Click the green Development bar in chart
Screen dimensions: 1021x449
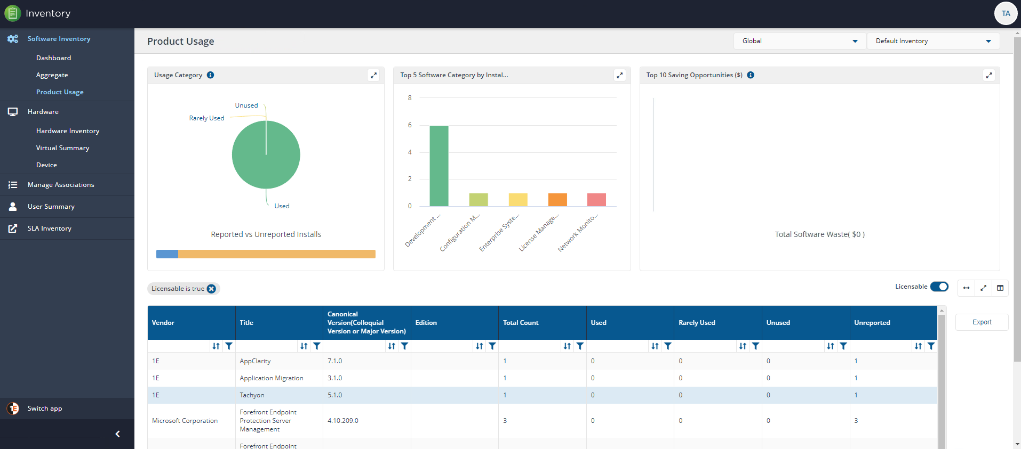(439, 166)
